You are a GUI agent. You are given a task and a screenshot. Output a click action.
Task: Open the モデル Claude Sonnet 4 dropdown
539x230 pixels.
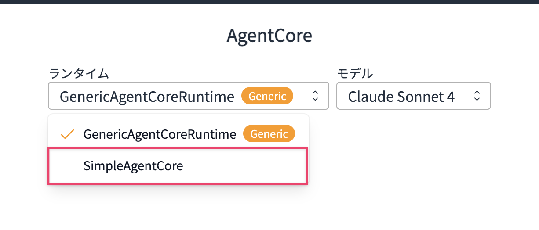point(413,96)
